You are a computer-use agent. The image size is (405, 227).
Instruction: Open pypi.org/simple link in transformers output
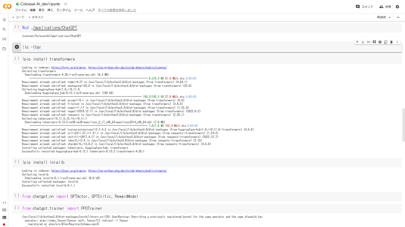(x=69, y=68)
